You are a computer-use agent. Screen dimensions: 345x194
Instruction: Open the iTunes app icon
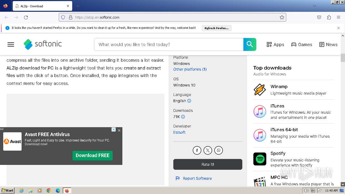tap(260, 112)
